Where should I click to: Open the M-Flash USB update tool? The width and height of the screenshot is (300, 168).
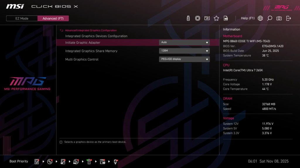tap(188, 18)
